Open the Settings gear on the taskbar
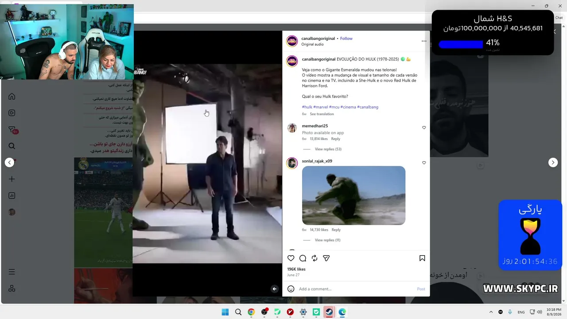This screenshot has height=319, width=567. (x=303, y=312)
